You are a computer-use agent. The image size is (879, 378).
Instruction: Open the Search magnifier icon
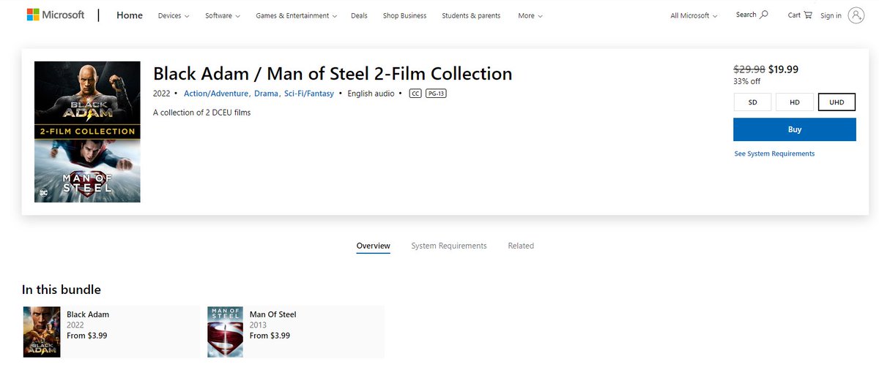coord(765,15)
